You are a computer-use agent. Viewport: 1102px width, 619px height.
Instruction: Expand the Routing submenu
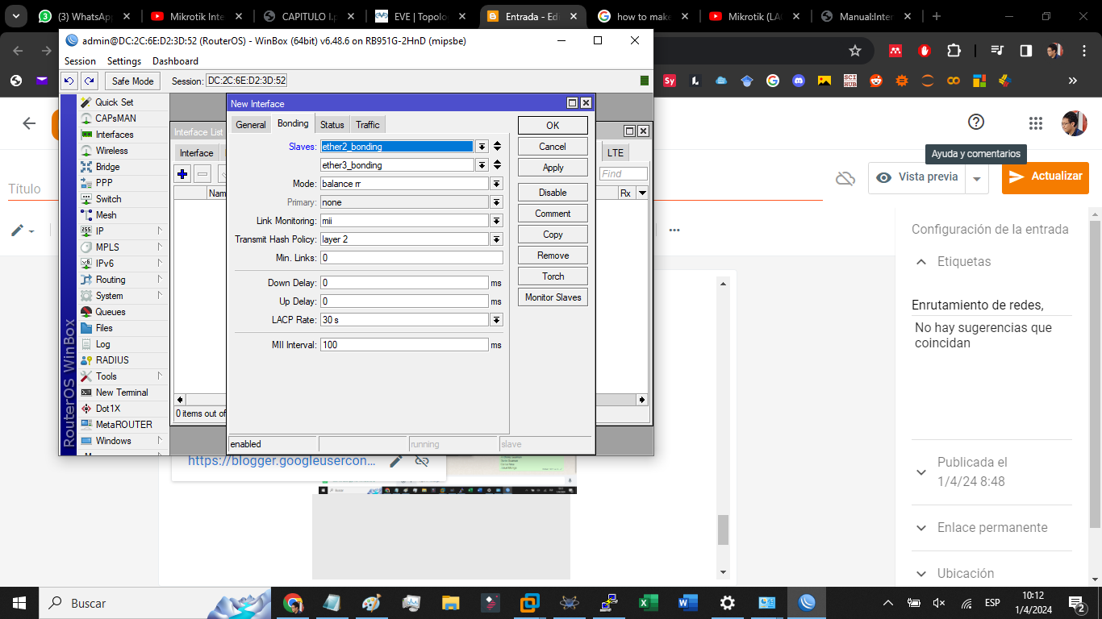pyautogui.click(x=123, y=280)
